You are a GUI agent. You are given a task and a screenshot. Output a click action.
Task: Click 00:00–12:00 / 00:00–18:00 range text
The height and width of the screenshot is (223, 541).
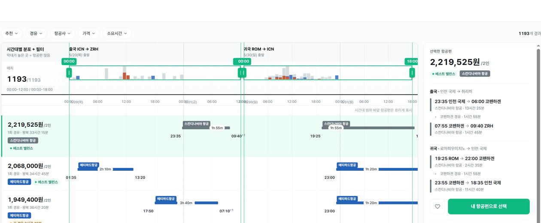(30, 89)
